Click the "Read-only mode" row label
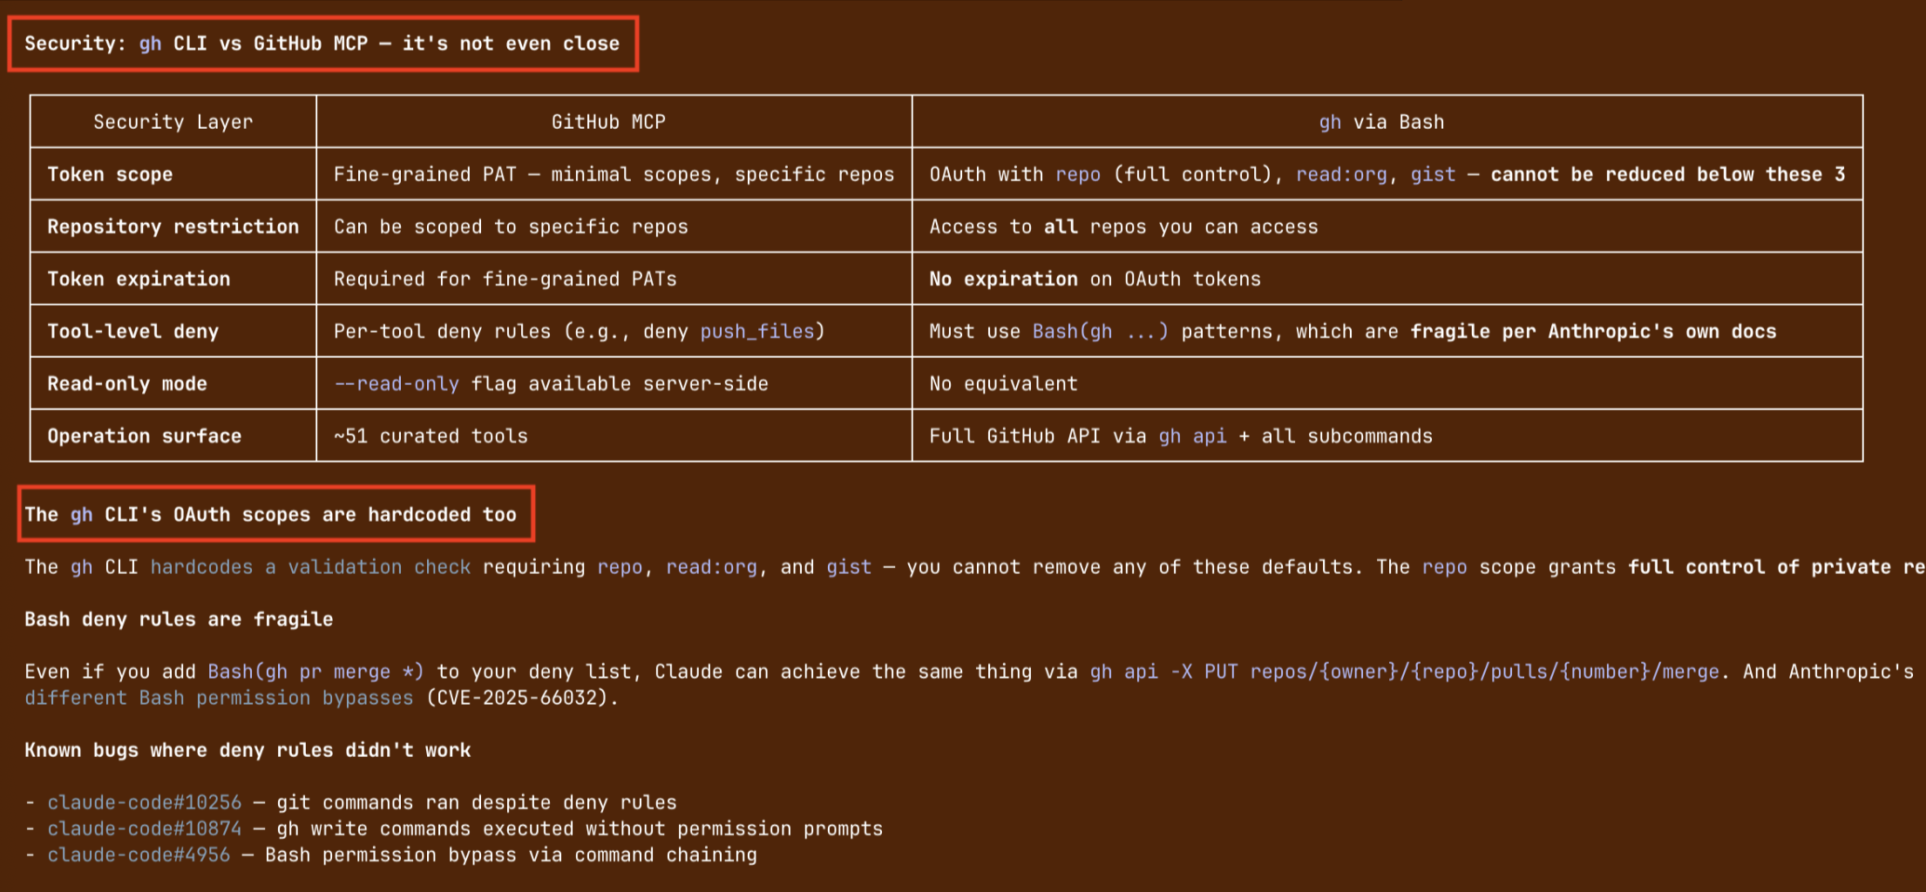Image resolution: width=1926 pixels, height=892 pixels. [127, 383]
